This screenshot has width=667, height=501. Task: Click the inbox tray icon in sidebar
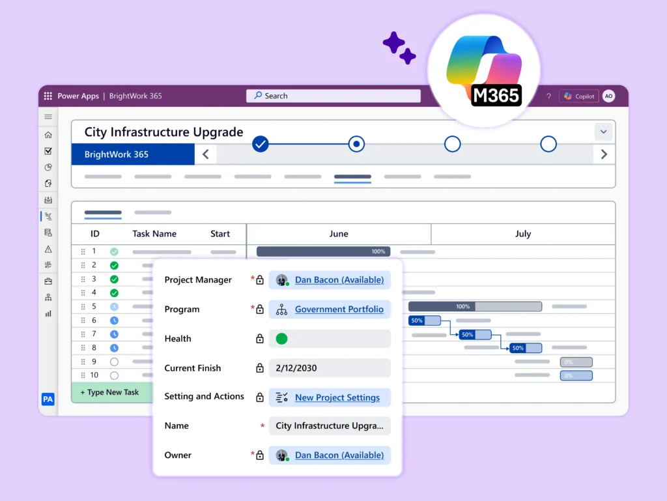(48, 200)
